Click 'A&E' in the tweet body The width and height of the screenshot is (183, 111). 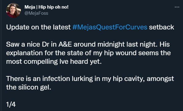[x=65, y=44]
